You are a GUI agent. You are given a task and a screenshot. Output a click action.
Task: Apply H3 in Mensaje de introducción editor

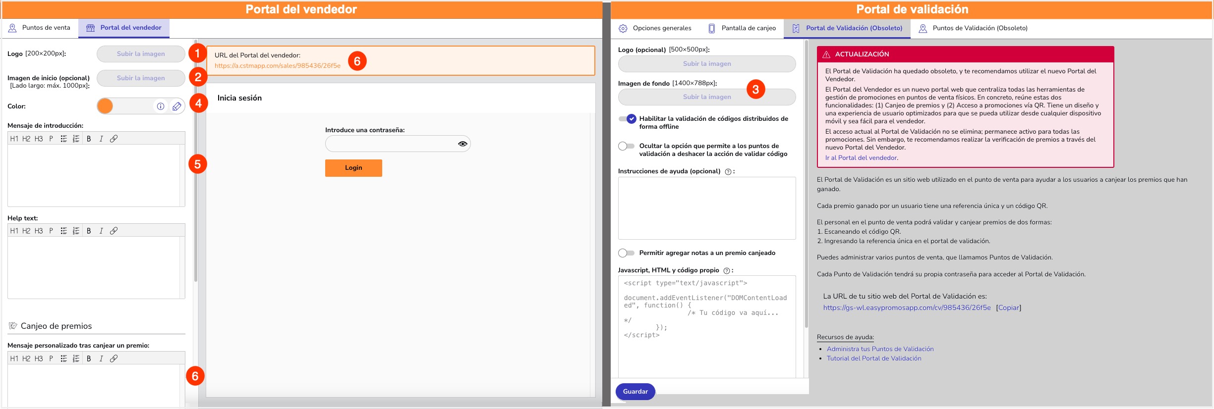(39, 139)
